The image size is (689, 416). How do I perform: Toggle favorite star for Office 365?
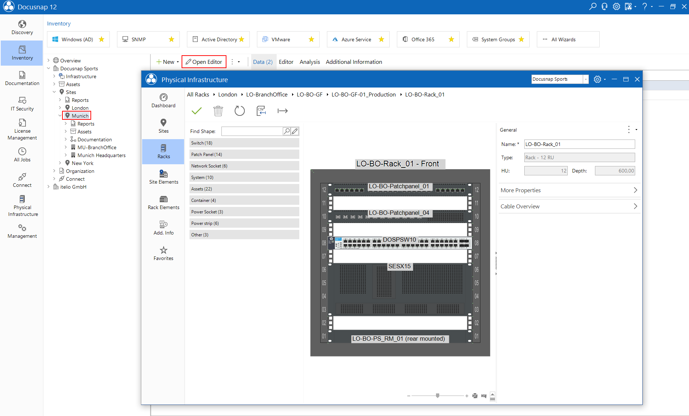[451, 39]
